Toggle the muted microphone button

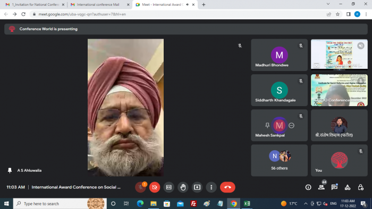click(140, 187)
